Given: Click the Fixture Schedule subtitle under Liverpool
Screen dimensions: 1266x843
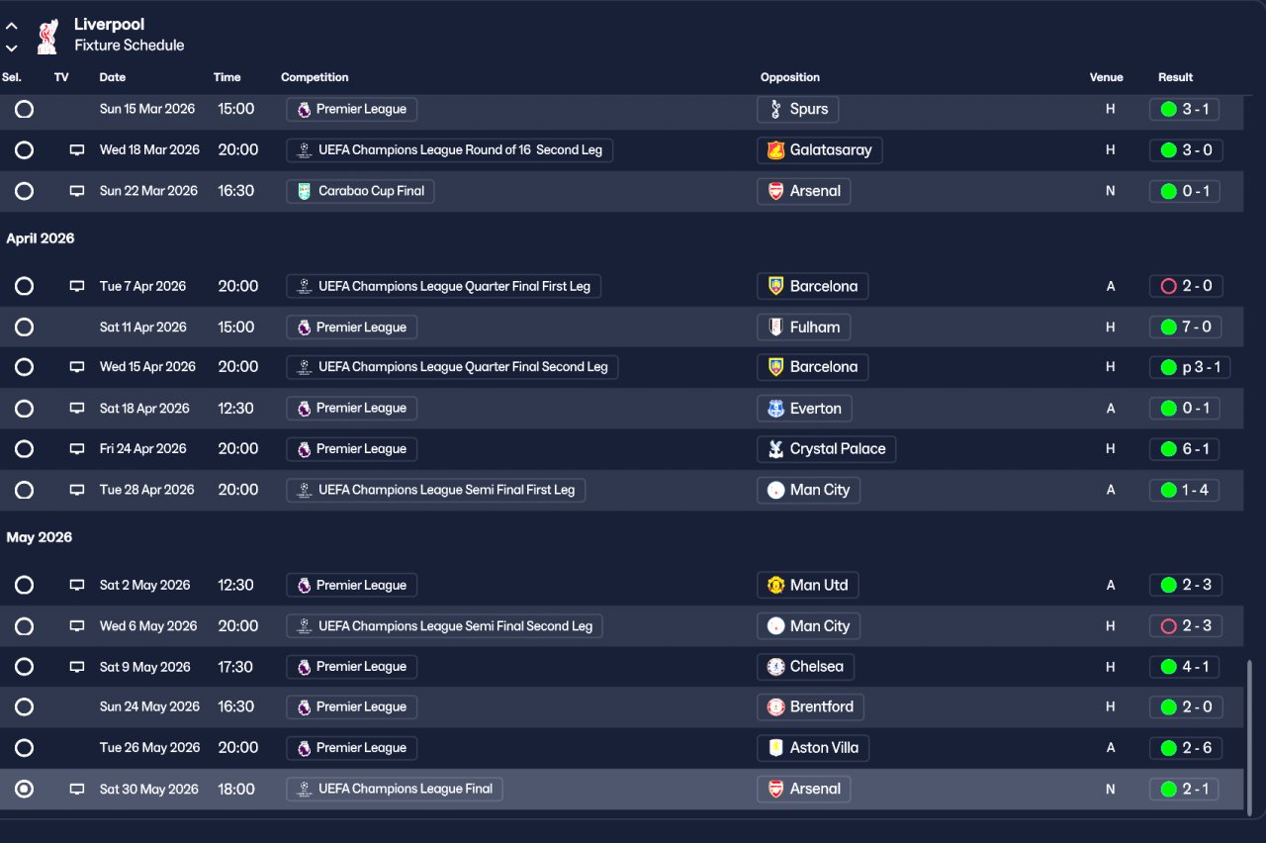Looking at the screenshot, I should pyautogui.click(x=129, y=46).
